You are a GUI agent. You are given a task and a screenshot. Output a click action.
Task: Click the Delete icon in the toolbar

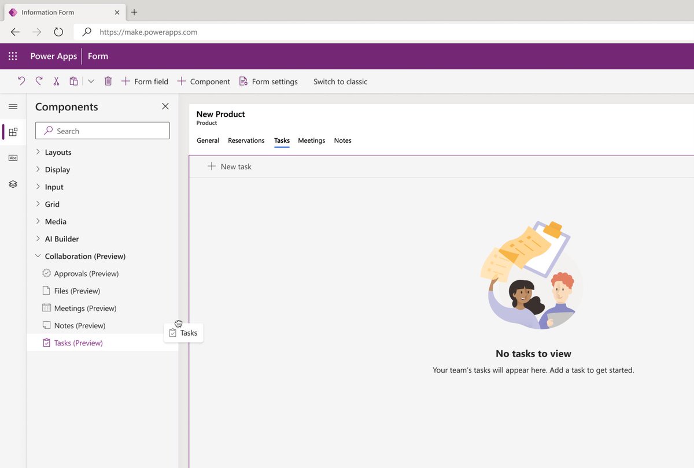click(x=108, y=81)
